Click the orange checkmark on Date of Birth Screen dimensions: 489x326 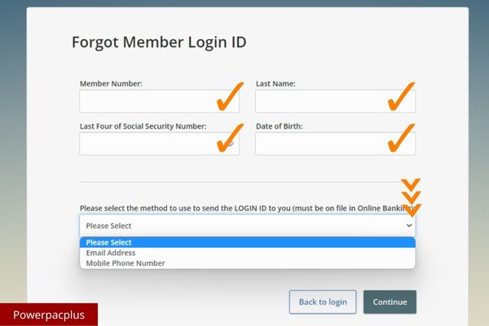point(401,138)
